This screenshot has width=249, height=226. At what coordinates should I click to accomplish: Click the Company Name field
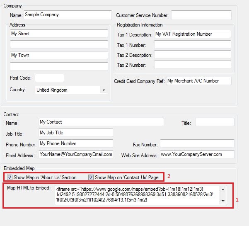(68, 15)
